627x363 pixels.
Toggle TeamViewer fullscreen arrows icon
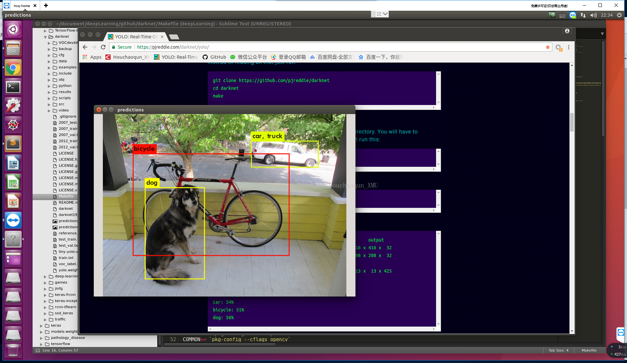[x=379, y=14]
